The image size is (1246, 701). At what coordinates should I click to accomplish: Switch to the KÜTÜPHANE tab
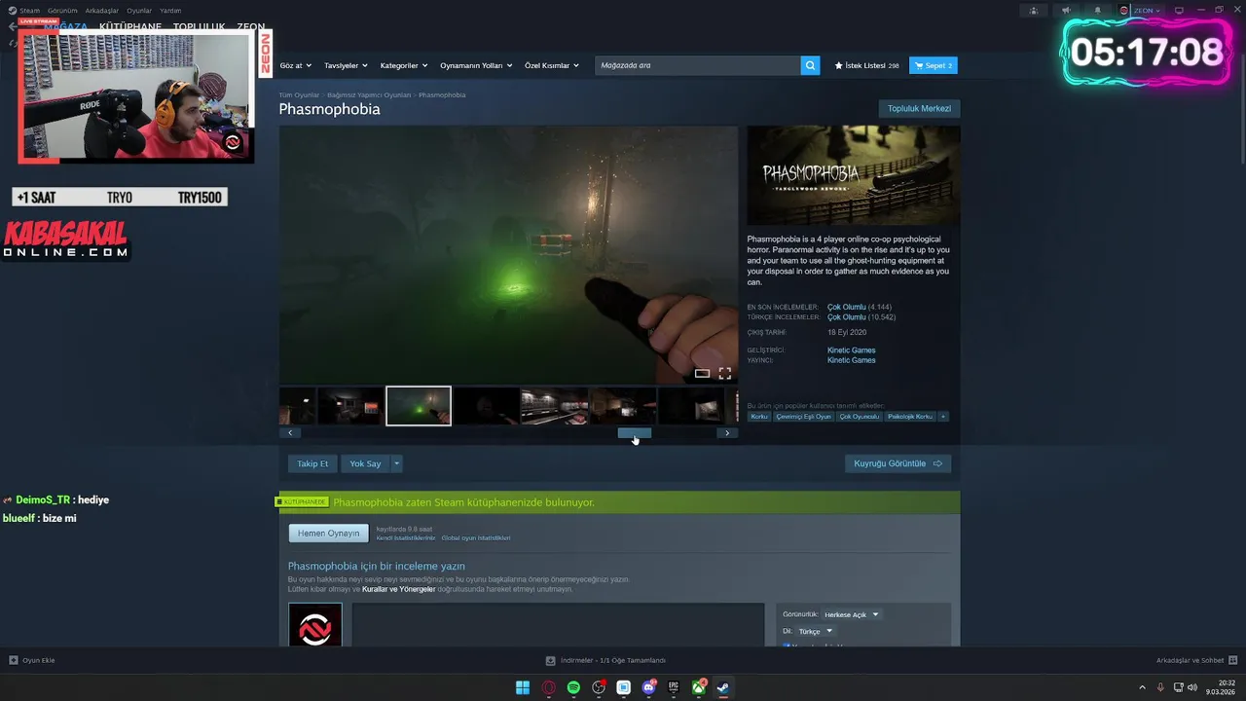[130, 27]
